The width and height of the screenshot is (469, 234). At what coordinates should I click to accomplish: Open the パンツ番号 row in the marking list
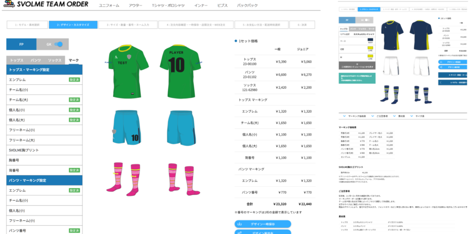[x=44, y=230]
